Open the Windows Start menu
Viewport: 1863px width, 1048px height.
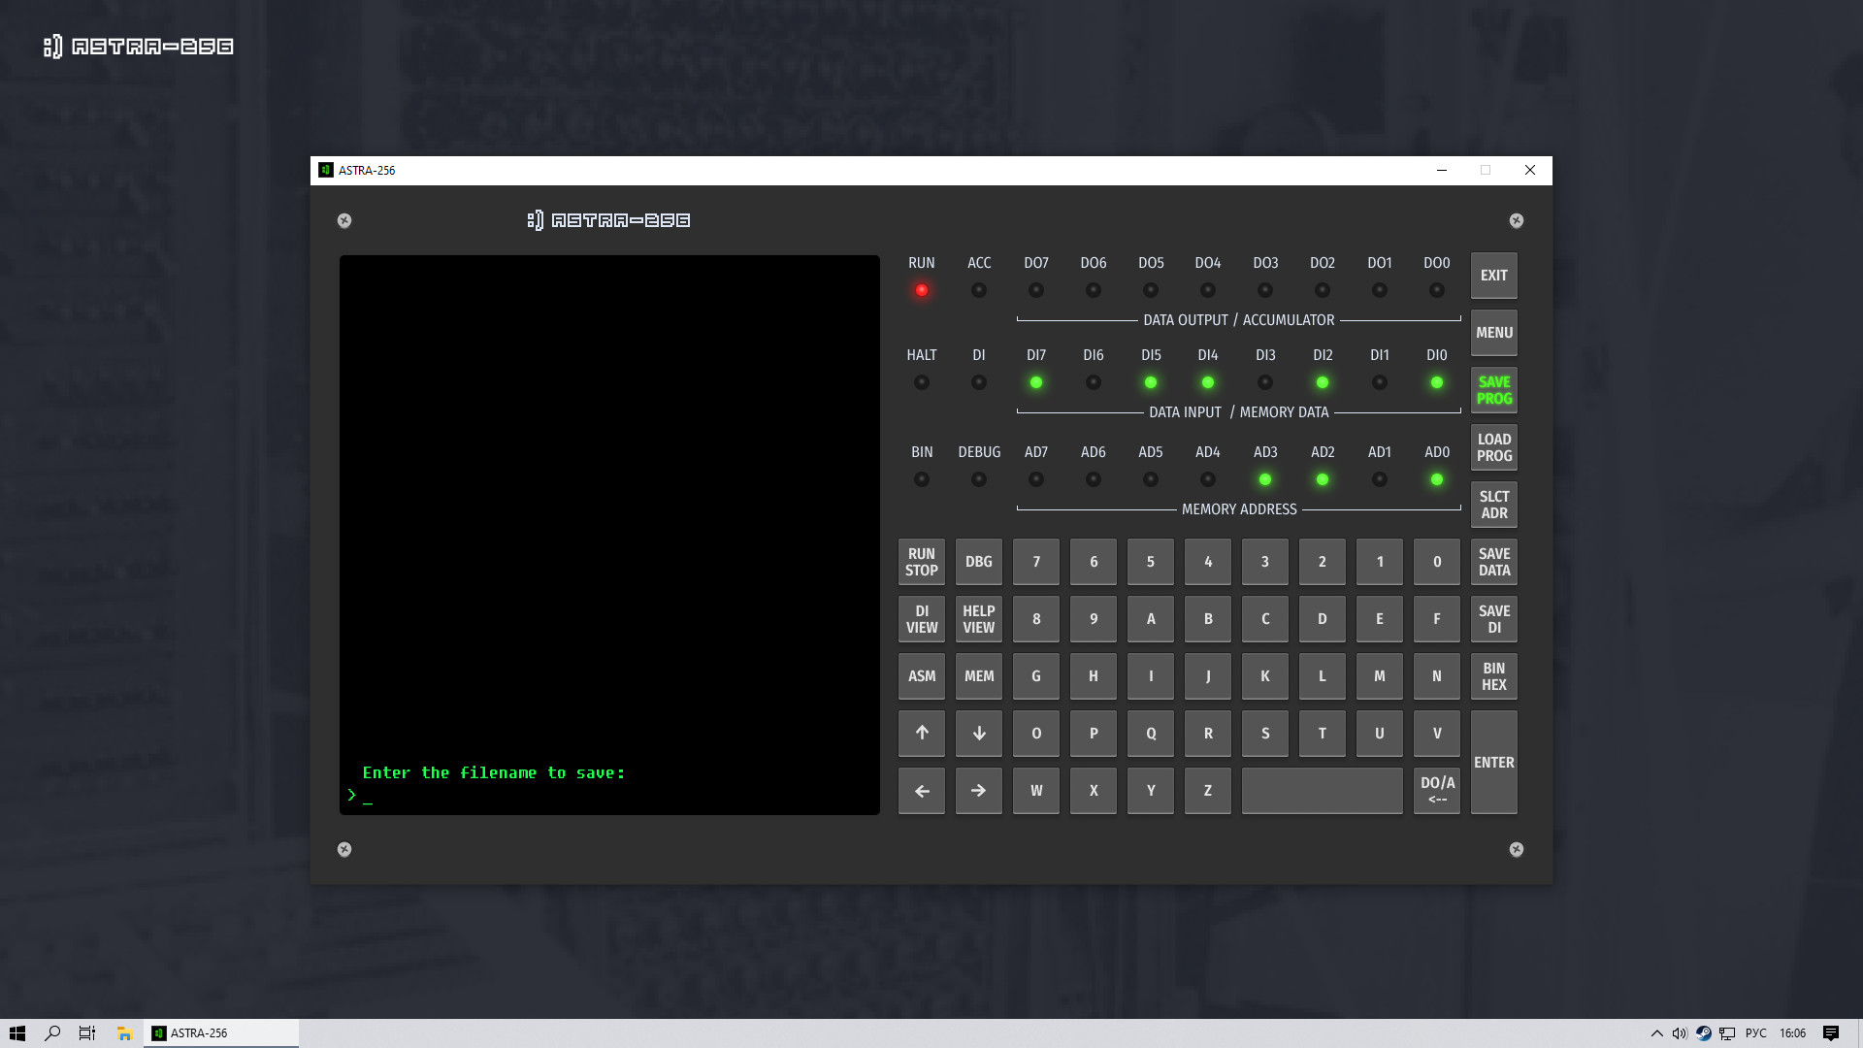18,1032
